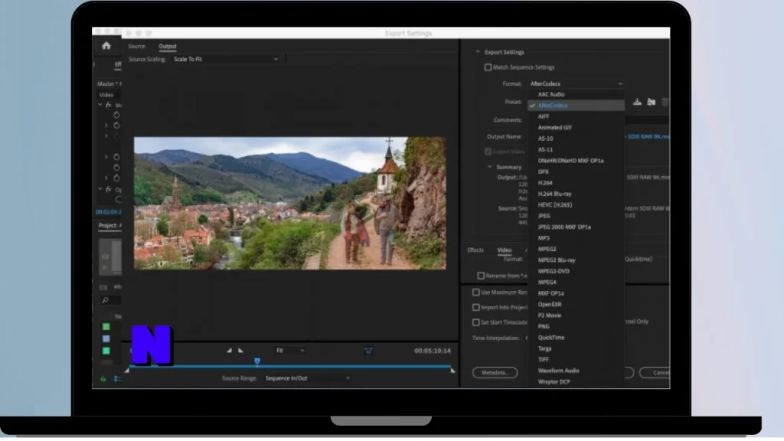Image resolution: width=784 pixels, height=441 pixels.
Task: Select JPEG 2000 MXF OP1a format
Action: [x=576, y=227]
